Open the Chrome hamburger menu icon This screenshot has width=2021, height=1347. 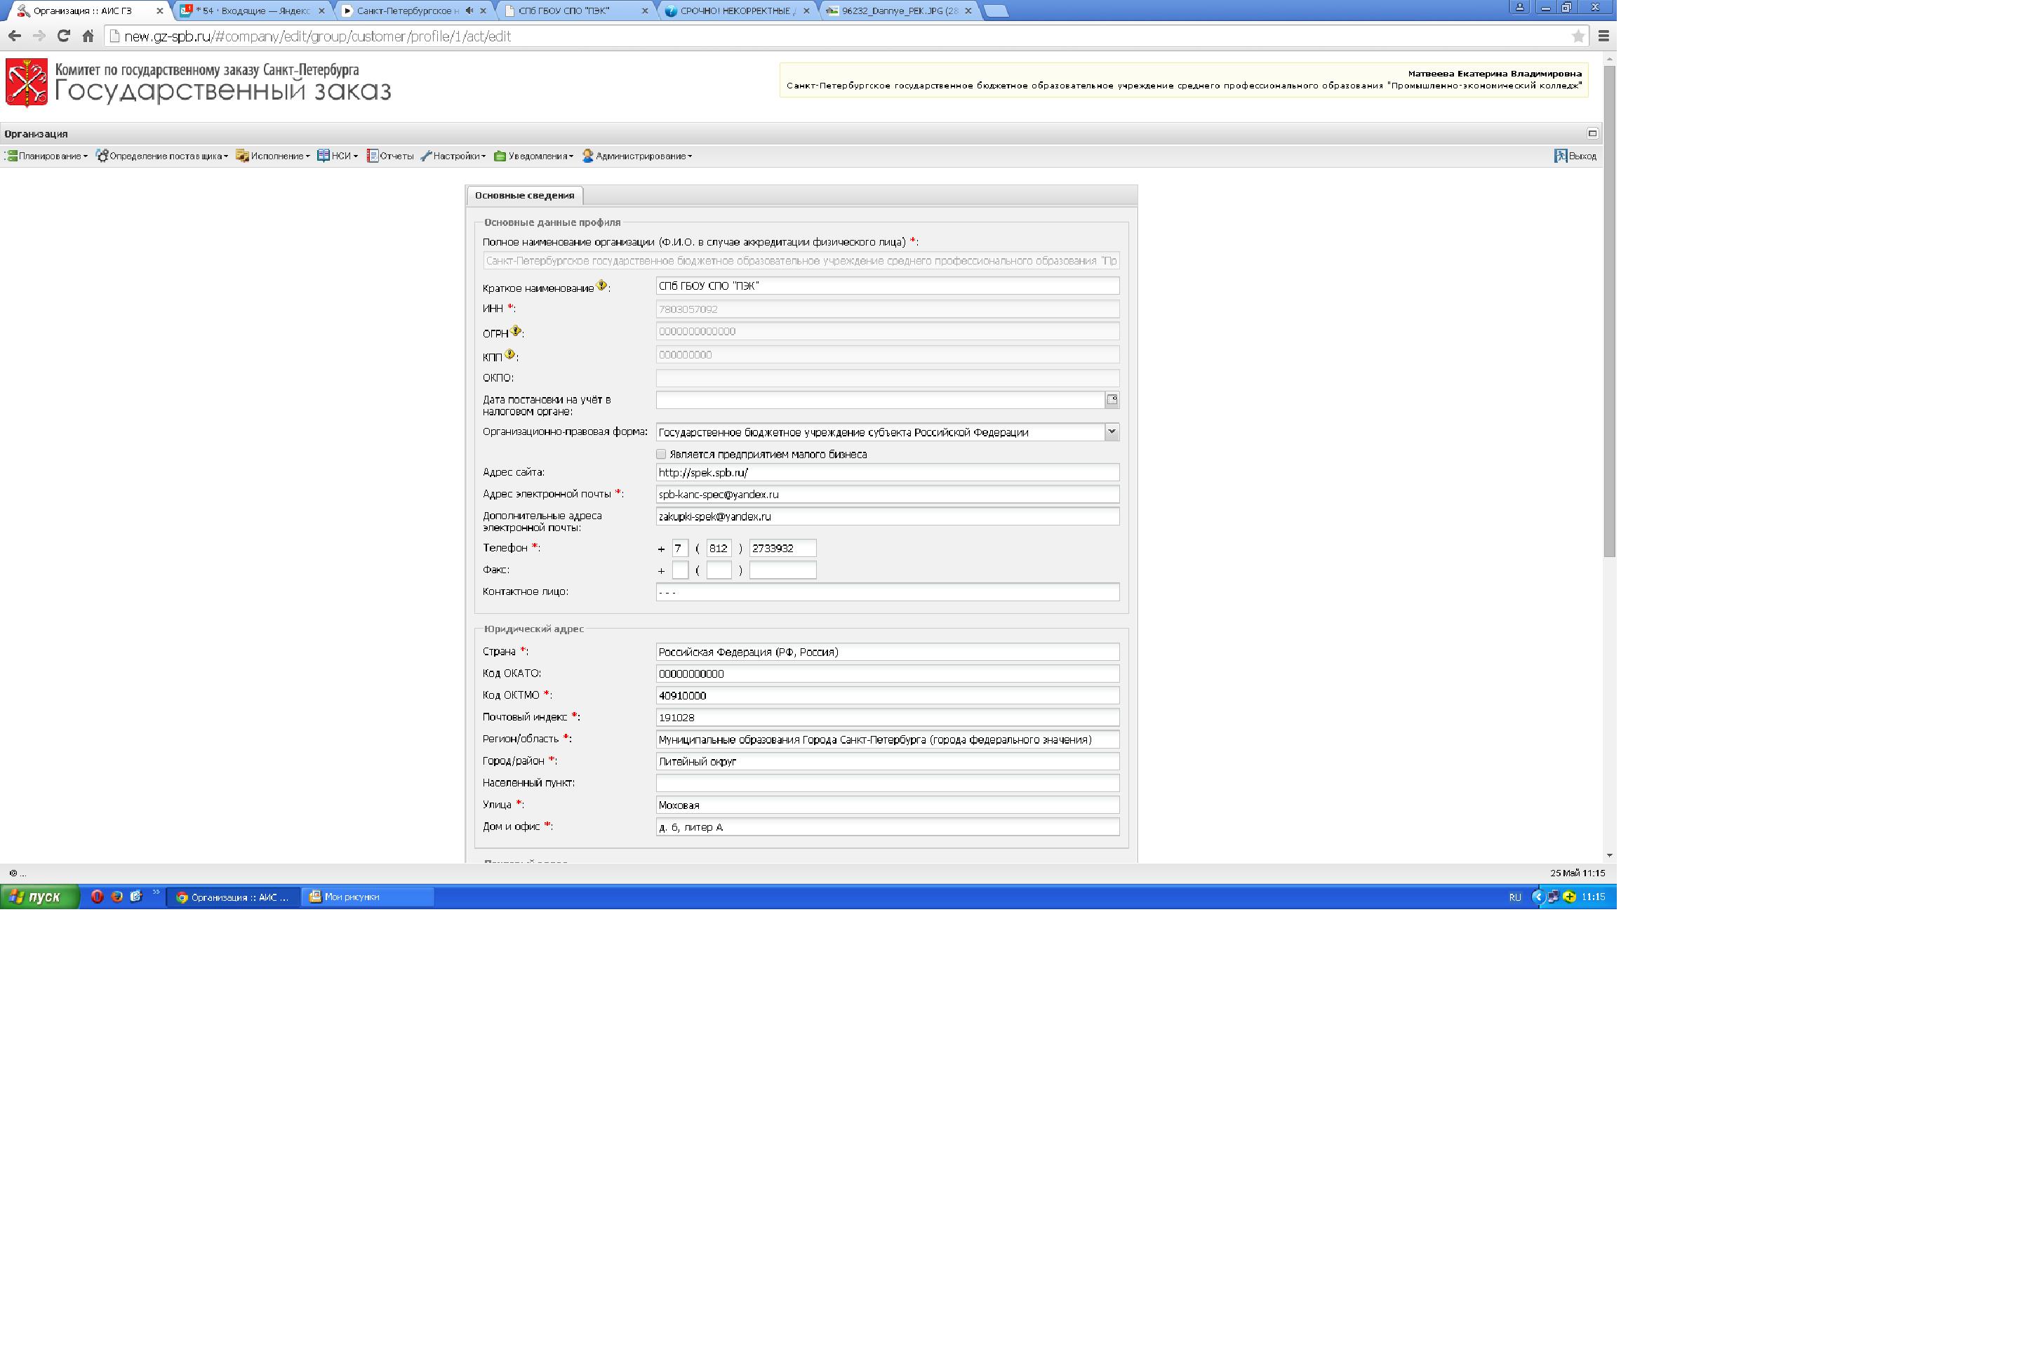point(1603,36)
